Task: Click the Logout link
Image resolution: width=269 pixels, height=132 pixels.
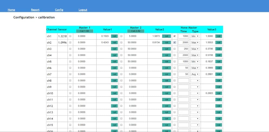Action: [x=83, y=10]
